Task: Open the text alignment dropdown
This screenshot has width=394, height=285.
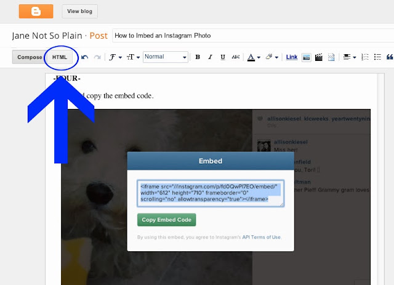Action: [350, 57]
